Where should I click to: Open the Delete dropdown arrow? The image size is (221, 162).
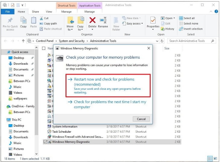point(93,30)
